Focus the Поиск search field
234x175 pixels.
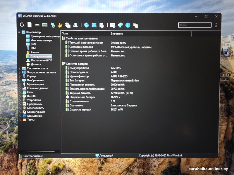click(195, 25)
